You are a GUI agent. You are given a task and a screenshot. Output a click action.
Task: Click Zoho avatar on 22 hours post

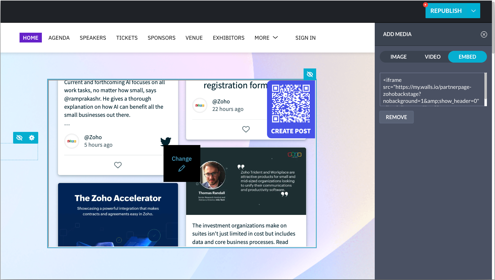200,105
